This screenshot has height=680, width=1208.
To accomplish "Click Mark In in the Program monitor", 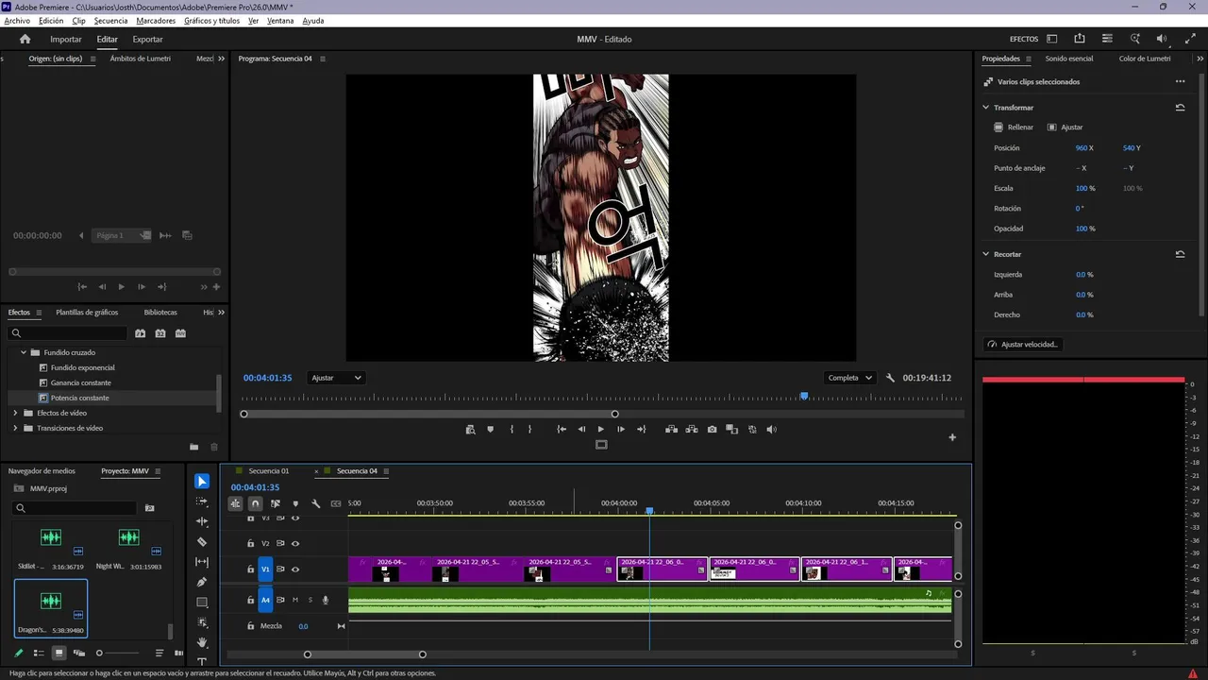I will [x=512, y=430].
